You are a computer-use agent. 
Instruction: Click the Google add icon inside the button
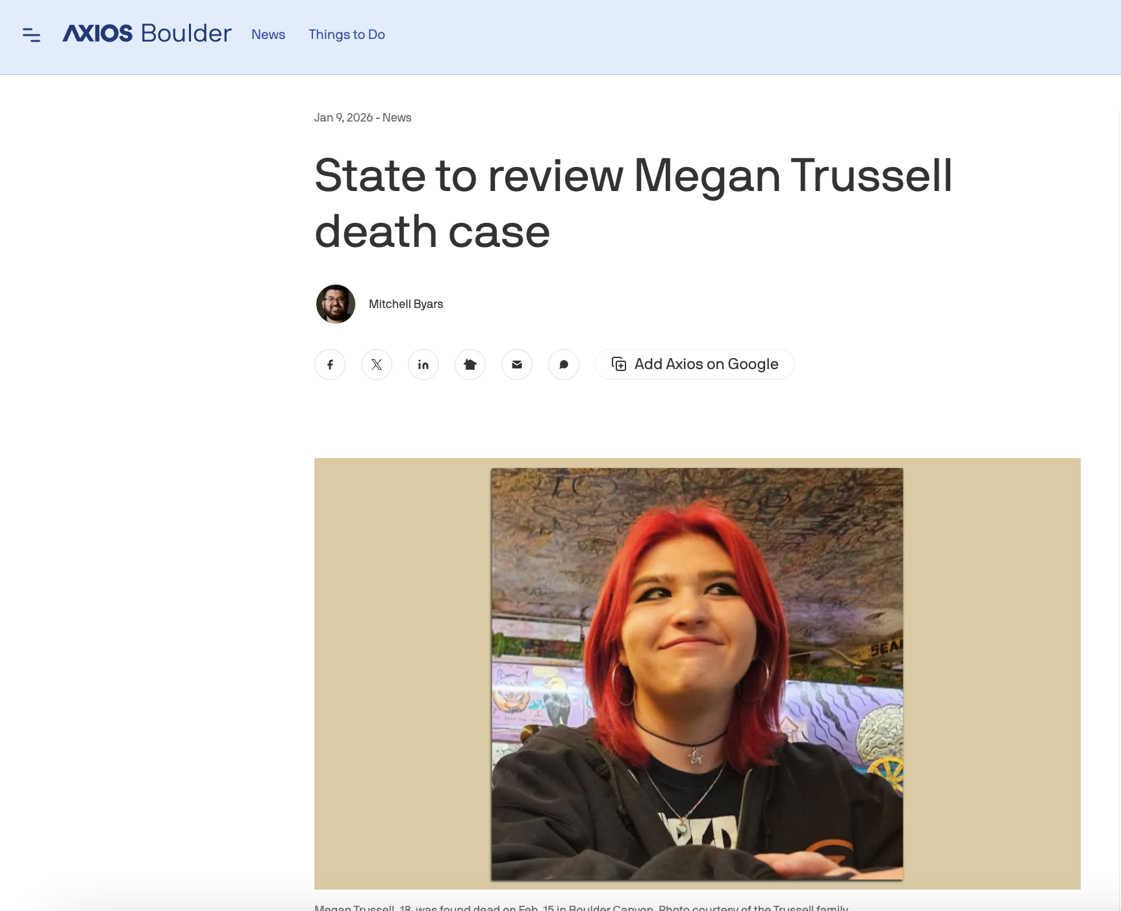(620, 364)
